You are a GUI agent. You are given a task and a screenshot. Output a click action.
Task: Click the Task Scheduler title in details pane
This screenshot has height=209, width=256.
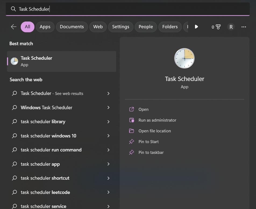click(x=184, y=79)
